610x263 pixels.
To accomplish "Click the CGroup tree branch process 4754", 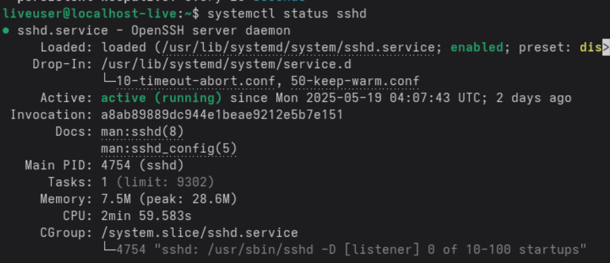I will [131, 249].
